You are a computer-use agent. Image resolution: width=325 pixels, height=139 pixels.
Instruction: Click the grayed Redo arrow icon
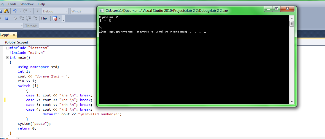pyautogui.click(x=25, y=11)
